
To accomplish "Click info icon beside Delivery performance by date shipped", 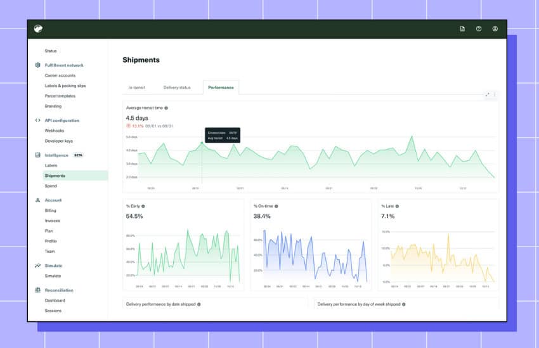I will click(x=198, y=304).
